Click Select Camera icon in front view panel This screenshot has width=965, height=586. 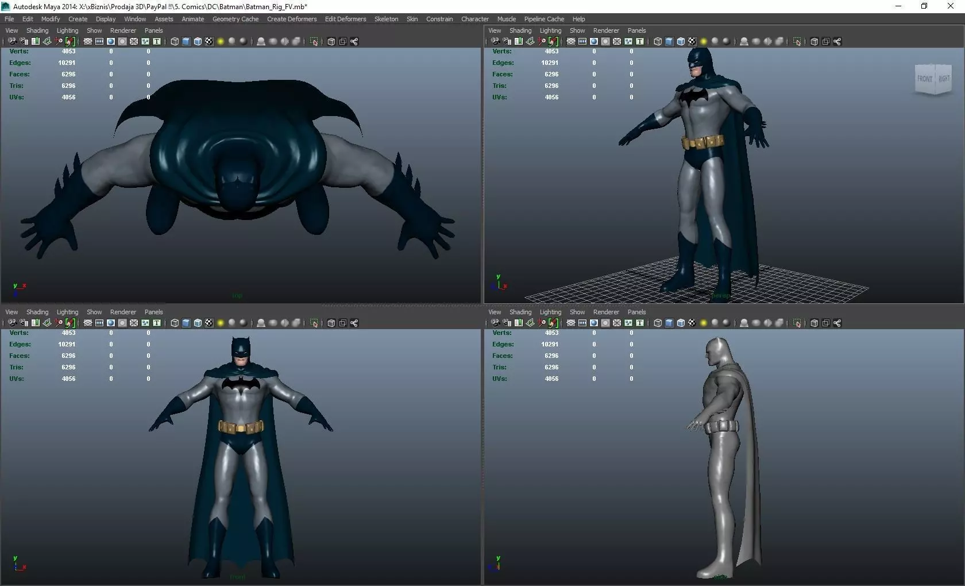13,323
